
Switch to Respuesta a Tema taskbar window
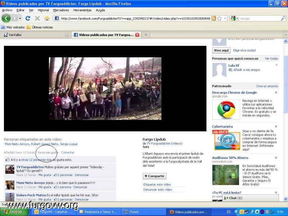pyautogui.click(x=98, y=212)
